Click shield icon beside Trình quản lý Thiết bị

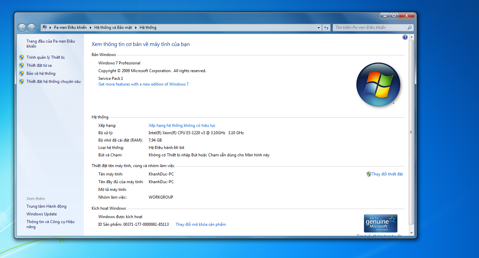pyautogui.click(x=21, y=57)
